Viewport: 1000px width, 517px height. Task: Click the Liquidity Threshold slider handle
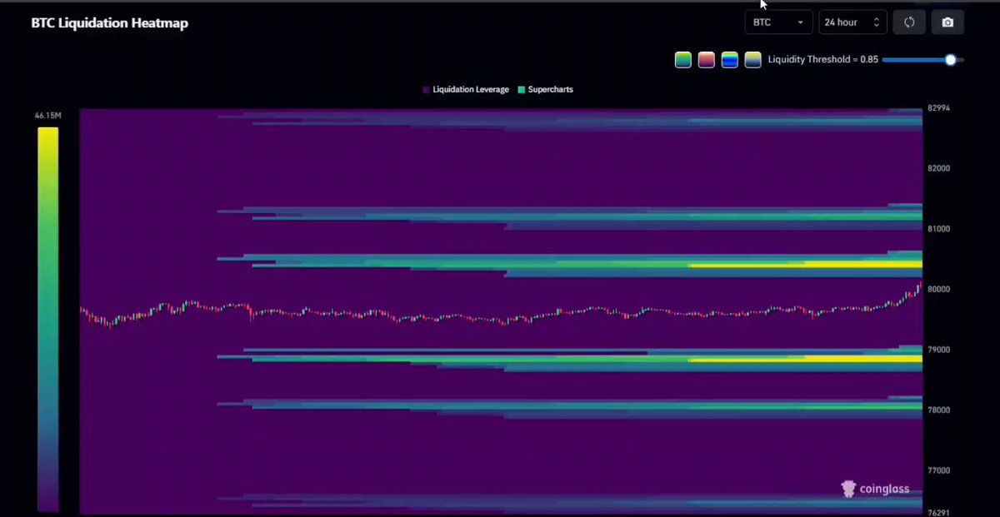tap(951, 60)
